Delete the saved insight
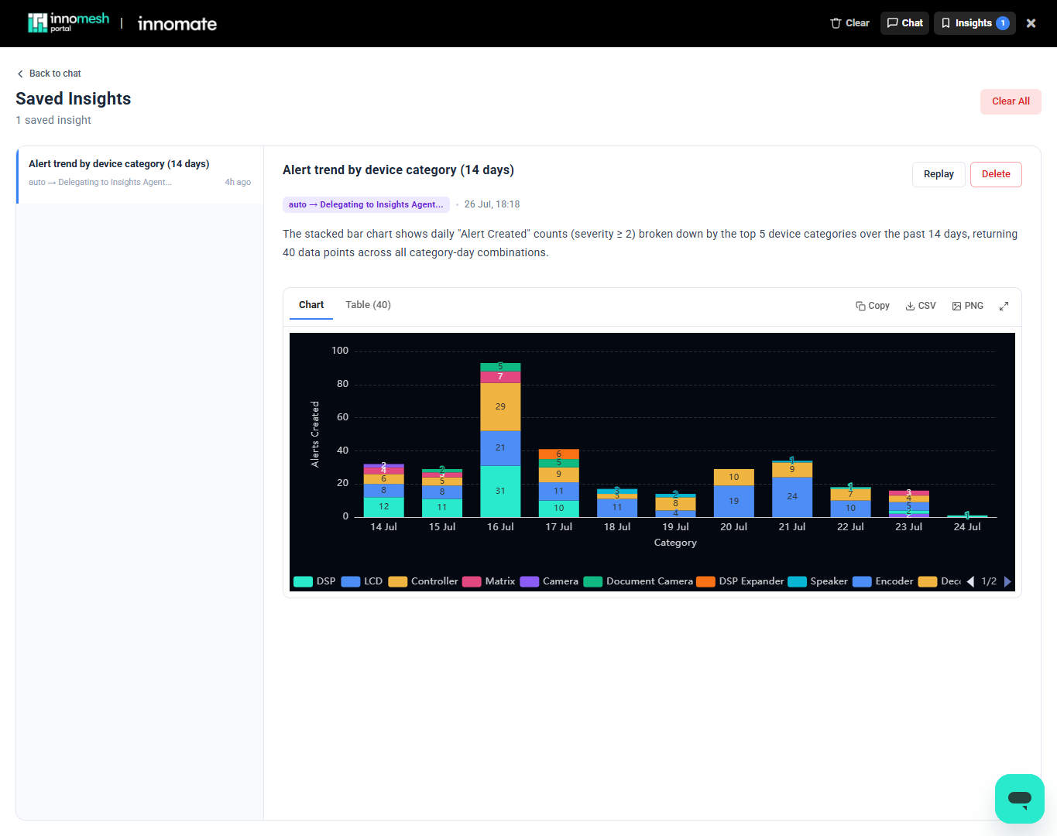Viewport: 1057px width, 836px height. [996, 174]
